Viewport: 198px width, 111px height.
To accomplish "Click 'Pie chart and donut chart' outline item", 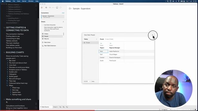I will coord(18,63).
